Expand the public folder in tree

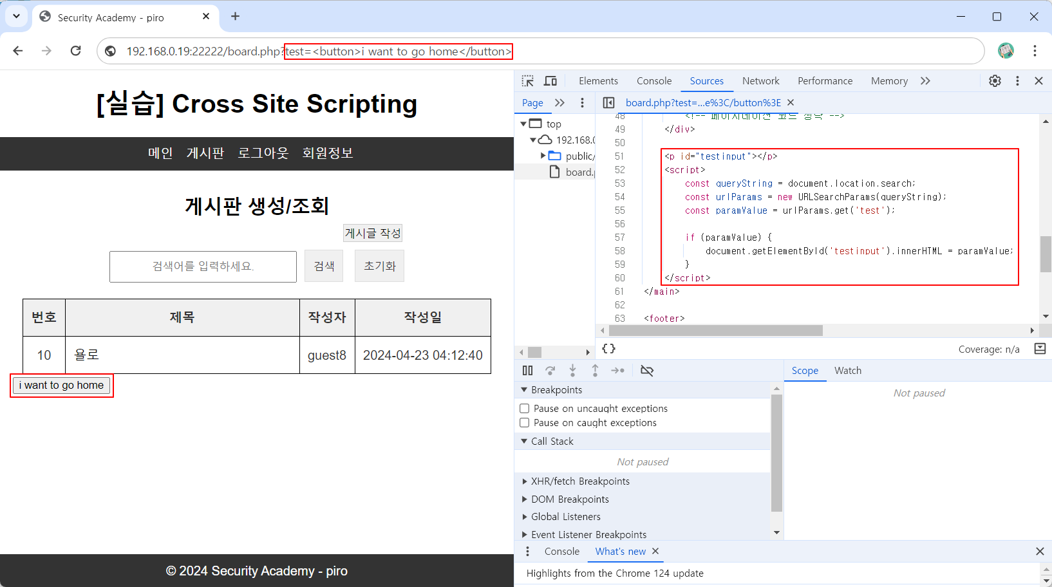pos(543,156)
